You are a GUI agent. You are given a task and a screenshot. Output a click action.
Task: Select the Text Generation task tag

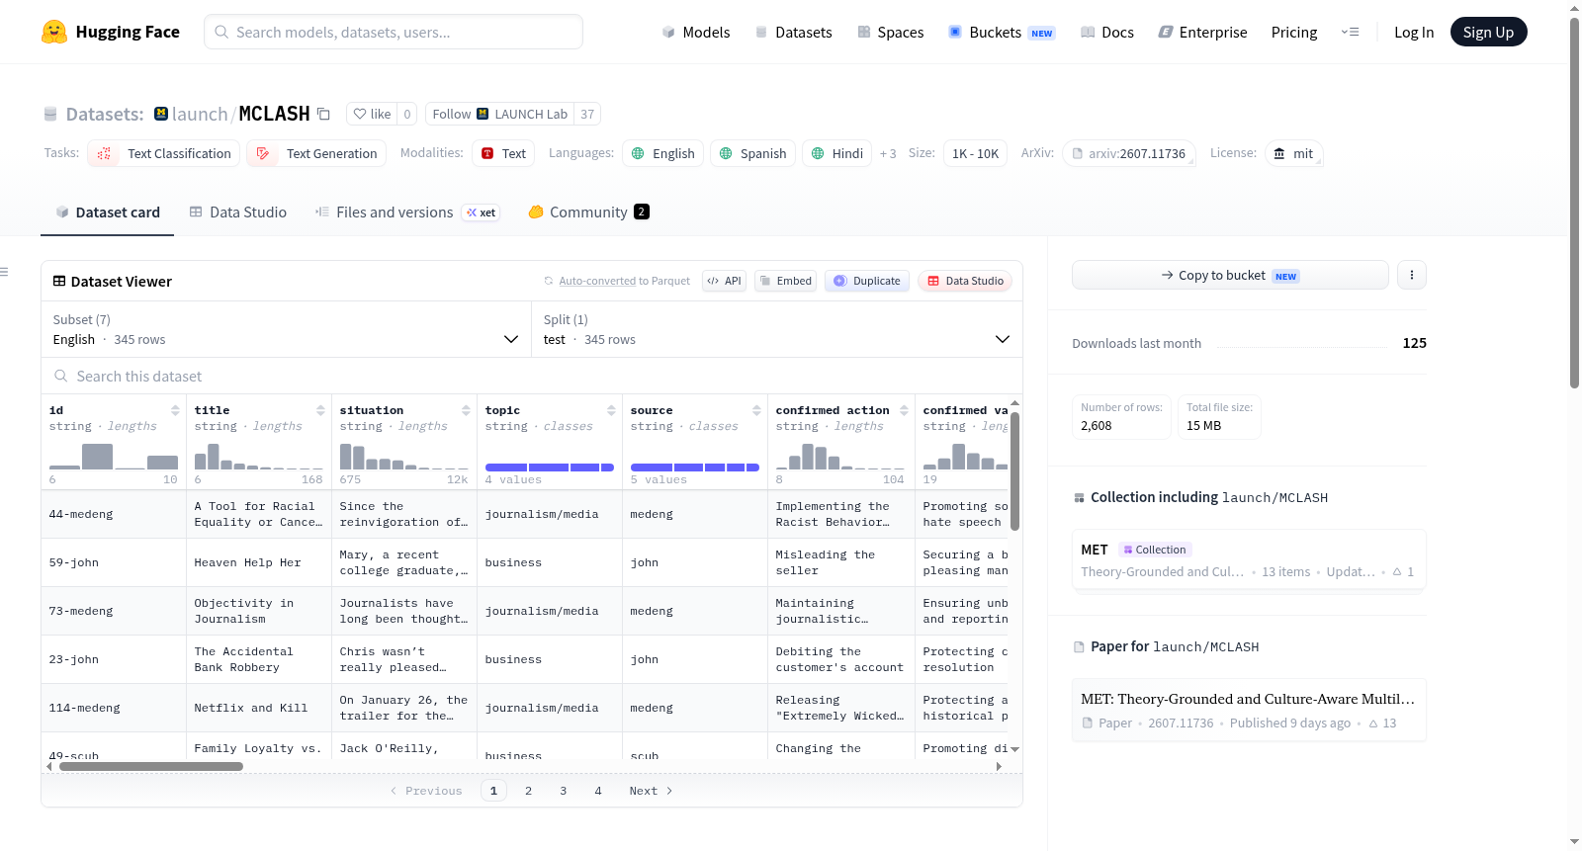[317, 153]
